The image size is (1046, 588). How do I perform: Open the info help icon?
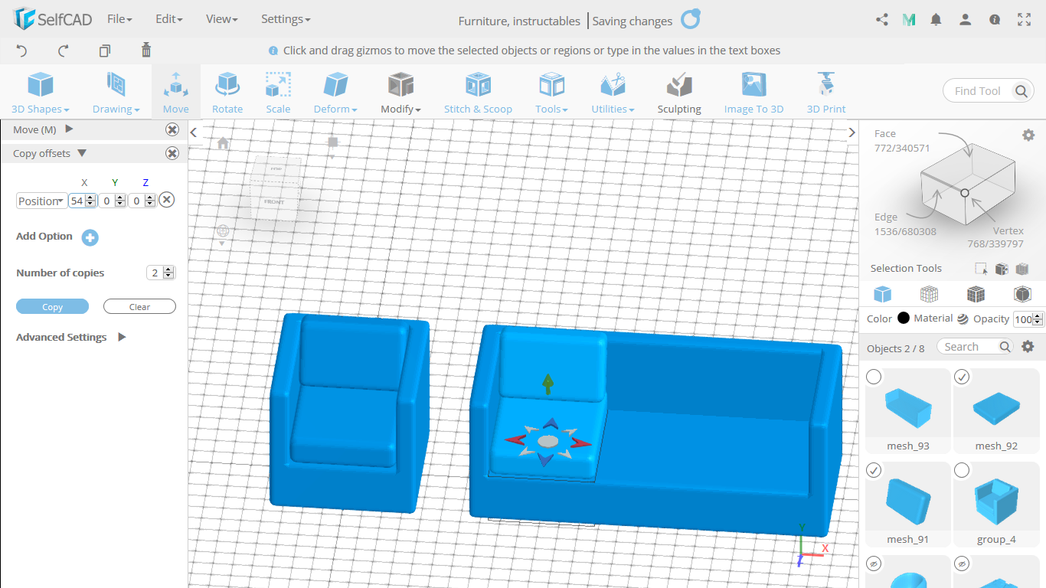click(995, 20)
